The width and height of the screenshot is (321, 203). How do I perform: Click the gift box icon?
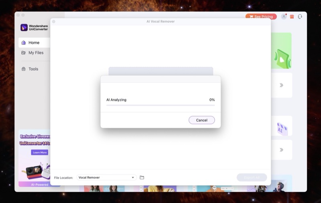click(x=292, y=16)
